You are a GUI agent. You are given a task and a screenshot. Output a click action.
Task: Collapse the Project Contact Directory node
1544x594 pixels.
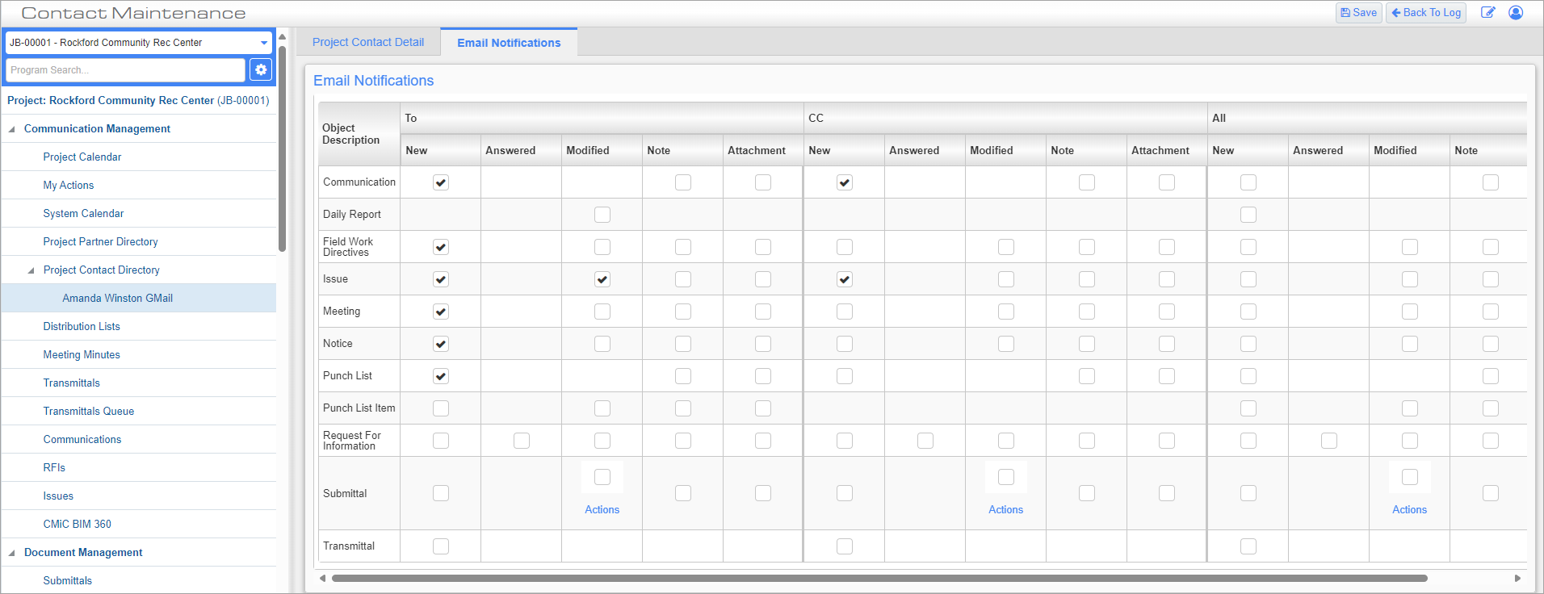pos(31,270)
